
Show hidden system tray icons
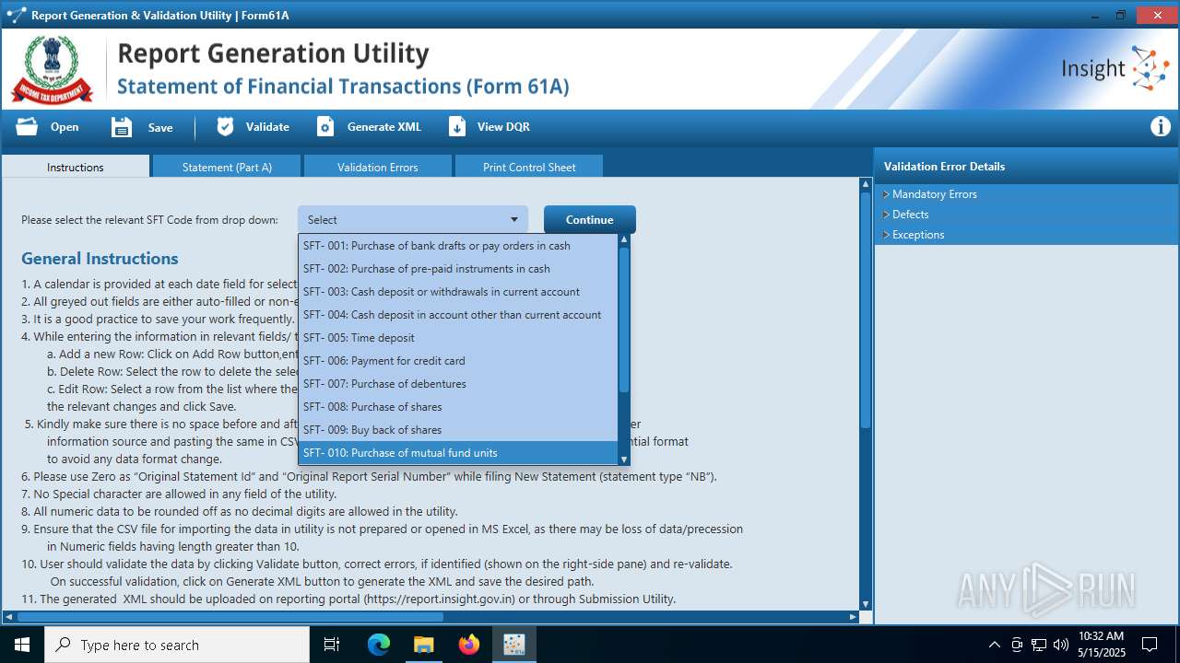click(x=994, y=645)
